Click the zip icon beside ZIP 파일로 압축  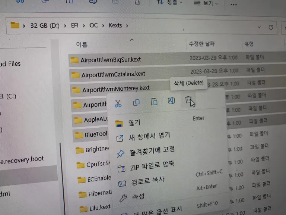point(121,168)
